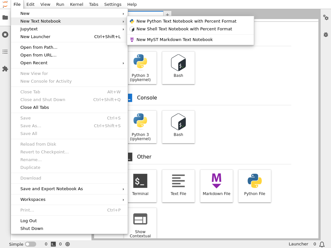Open the Help menu
The width and height of the screenshot is (331, 248).
[x=132, y=5]
